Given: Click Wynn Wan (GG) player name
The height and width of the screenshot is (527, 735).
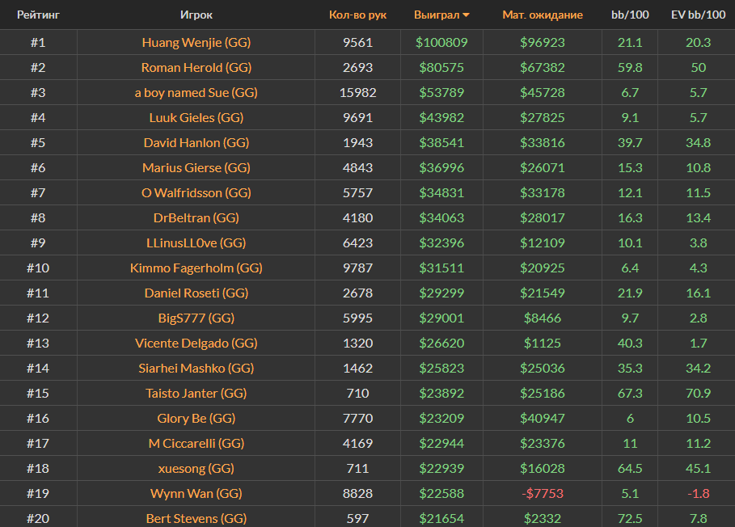Looking at the screenshot, I should click(196, 493).
